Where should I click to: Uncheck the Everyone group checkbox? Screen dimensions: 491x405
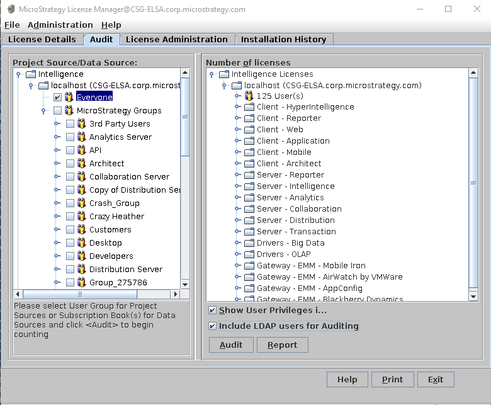57,98
